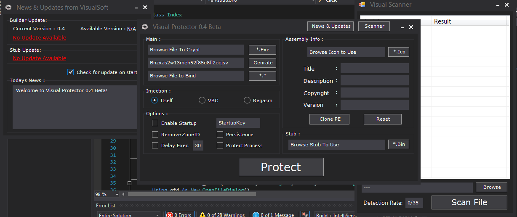Click the Todays News text box
The width and height of the screenshot is (517, 217).
(74, 107)
